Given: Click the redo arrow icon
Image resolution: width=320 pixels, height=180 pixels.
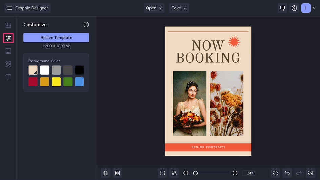Looking at the screenshot, I should [299, 173].
